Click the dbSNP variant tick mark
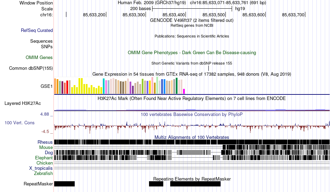Image resolution: width=330 pixels, height=192 pixels. point(208,68)
